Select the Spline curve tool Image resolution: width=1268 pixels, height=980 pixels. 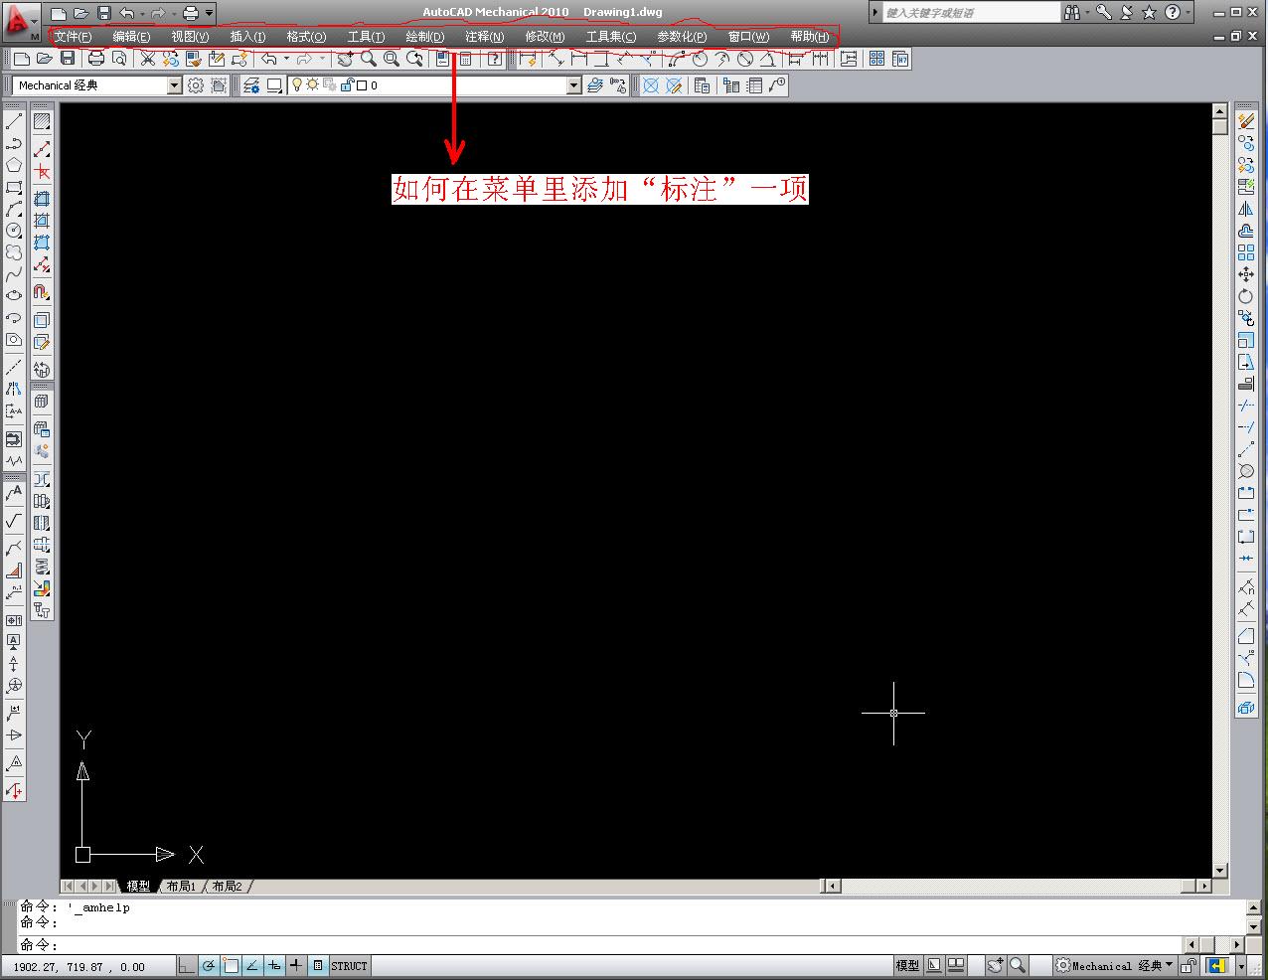pos(14,274)
